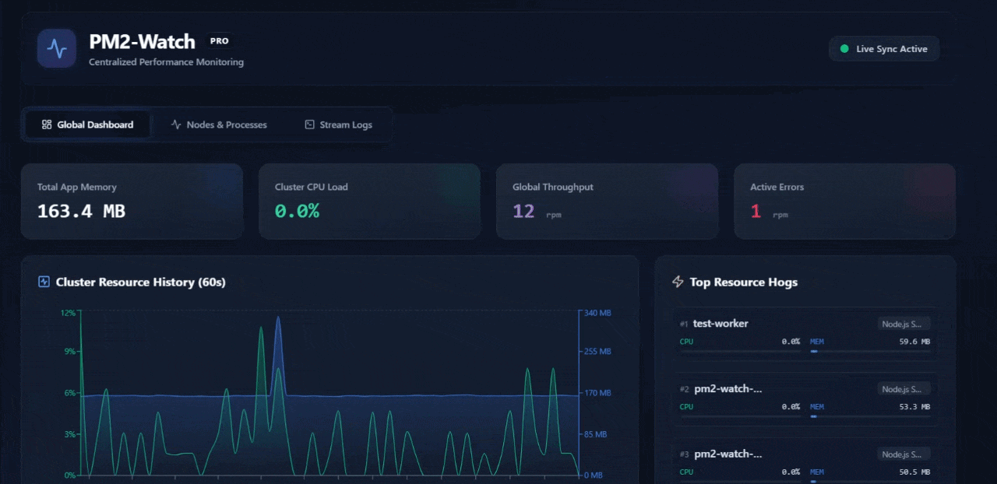Click the PRO badge next to PM2-Watch
The height and width of the screenshot is (484, 997).
click(220, 41)
